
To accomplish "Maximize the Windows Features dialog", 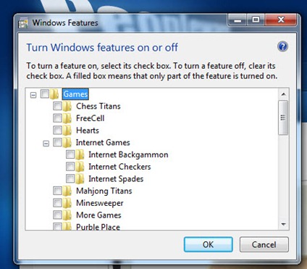I will point(256,20).
